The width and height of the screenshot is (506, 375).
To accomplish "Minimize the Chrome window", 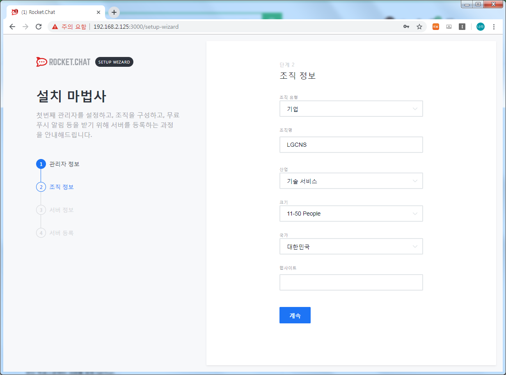I will [x=467, y=4].
